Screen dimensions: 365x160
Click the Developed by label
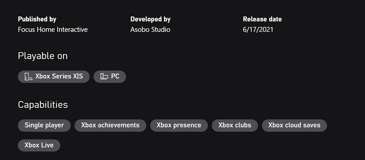click(x=150, y=19)
